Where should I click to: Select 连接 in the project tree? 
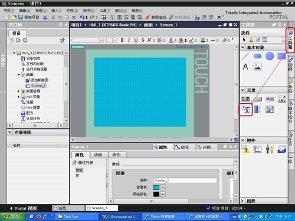(27, 102)
